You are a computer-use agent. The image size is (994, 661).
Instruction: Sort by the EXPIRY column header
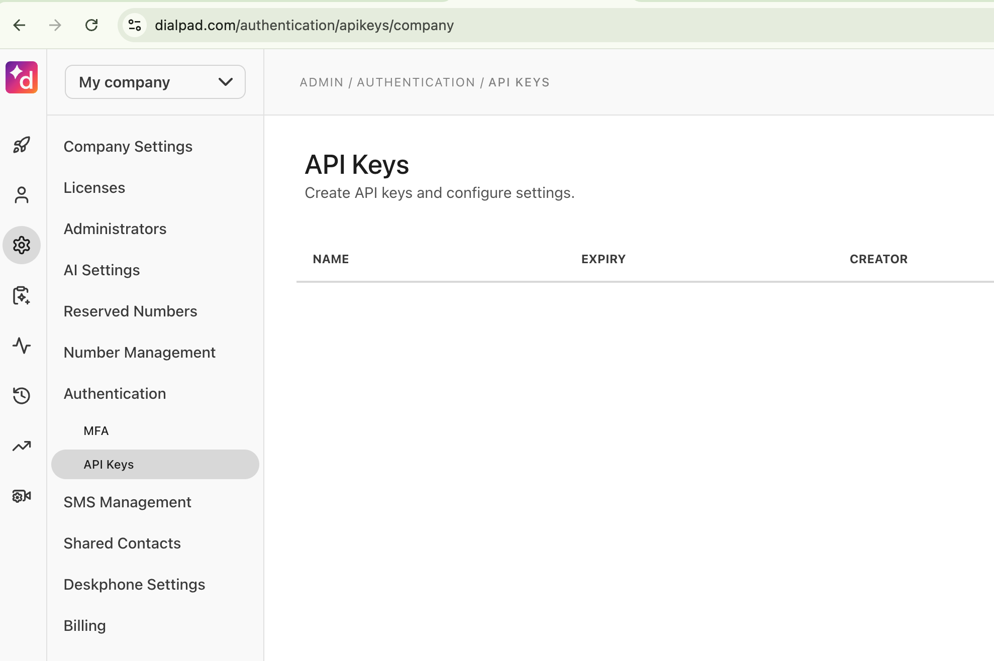(603, 259)
